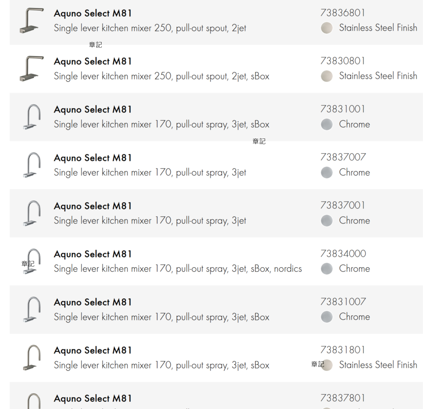The height and width of the screenshot is (409, 423).
Task: Open article number 73837001 link
Action: [x=343, y=205]
